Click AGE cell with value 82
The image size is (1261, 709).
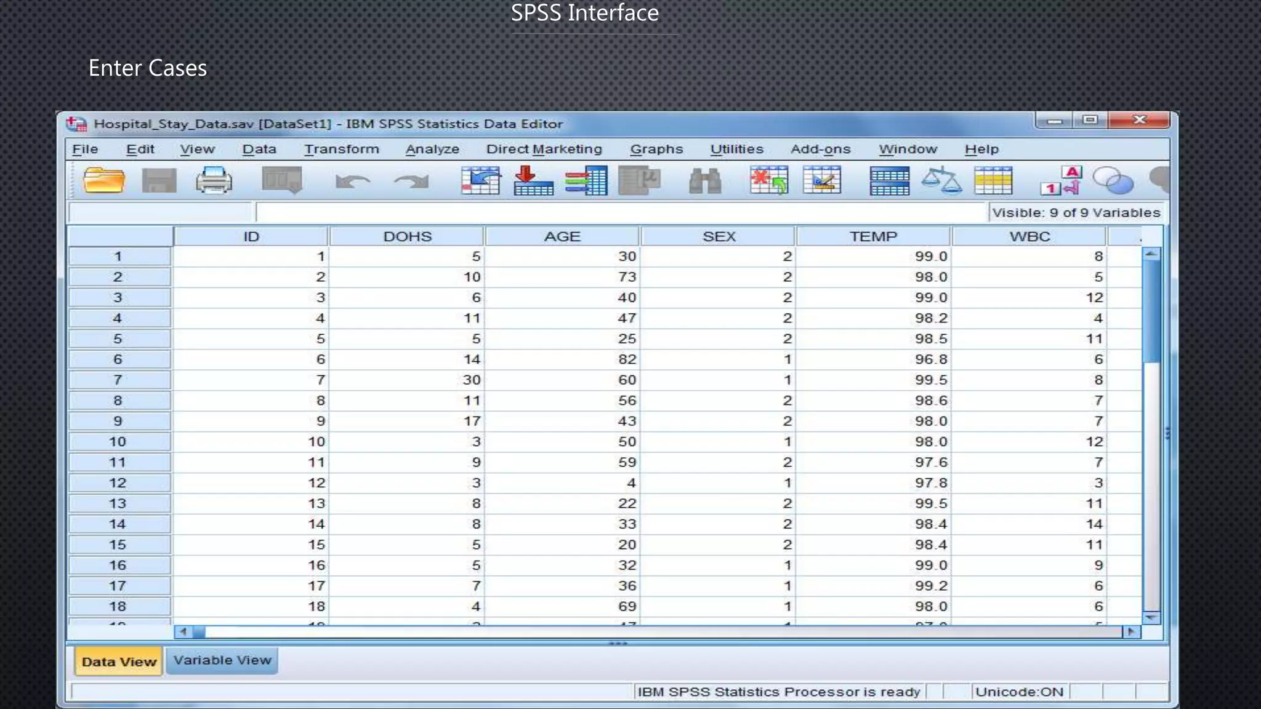(562, 359)
